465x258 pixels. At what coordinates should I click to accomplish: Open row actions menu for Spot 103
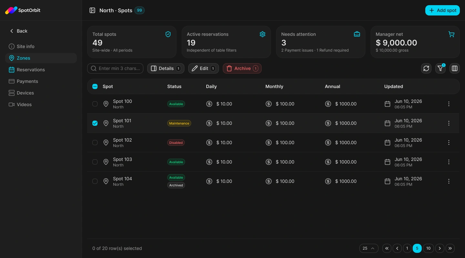449,162
